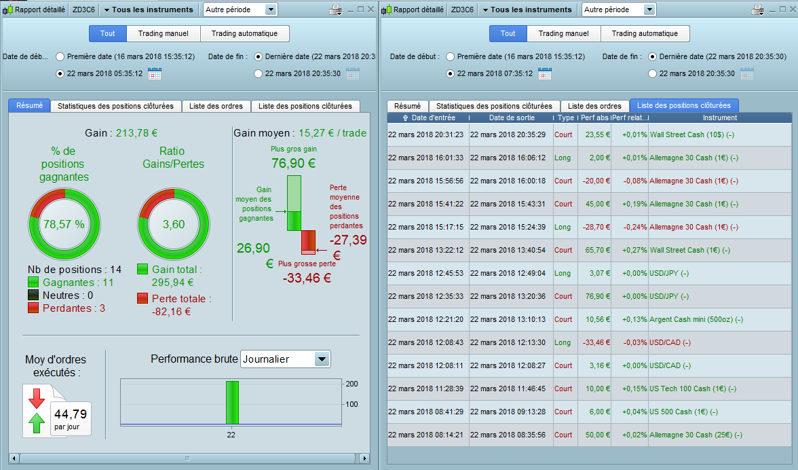Viewport: 798px width, 470px height.
Task: Open Journalier performance dropdown
Action: pos(286,359)
